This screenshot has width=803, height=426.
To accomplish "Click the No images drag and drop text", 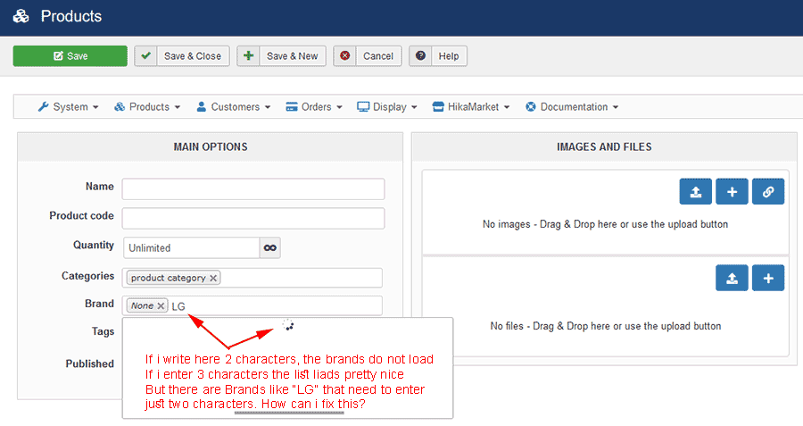I will pyautogui.click(x=605, y=224).
